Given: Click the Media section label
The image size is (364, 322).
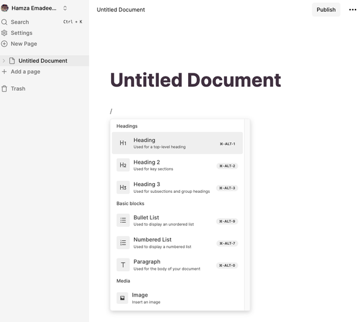Looking at the screenshot, I should point(123,281).
